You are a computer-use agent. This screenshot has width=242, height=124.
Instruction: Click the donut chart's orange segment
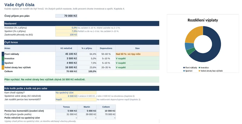[x=194, y=34]
